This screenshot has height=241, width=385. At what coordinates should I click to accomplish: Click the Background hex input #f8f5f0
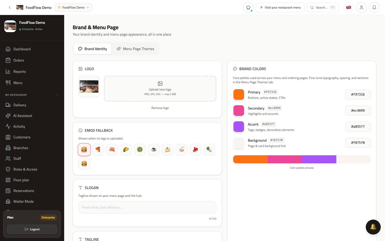[x=358, y=143]
